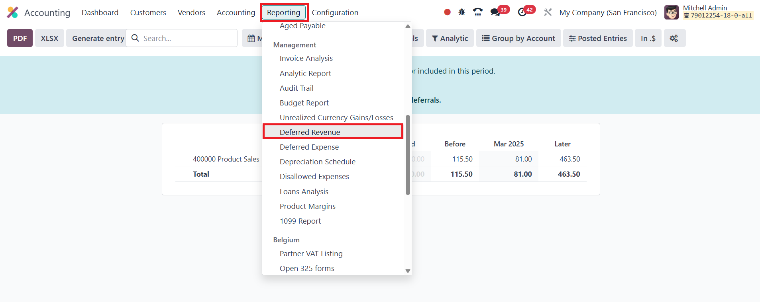Click 81.00 in the Product Sales row

click(523, 159)
